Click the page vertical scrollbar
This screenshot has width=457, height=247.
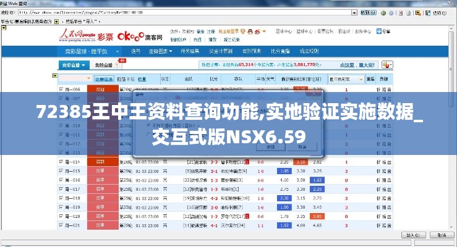(x=452, y=128)
